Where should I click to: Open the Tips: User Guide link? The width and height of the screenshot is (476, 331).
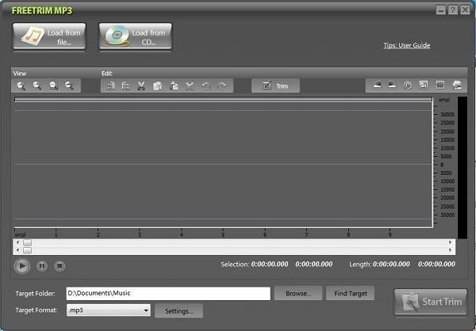click(x=406, y=45)
